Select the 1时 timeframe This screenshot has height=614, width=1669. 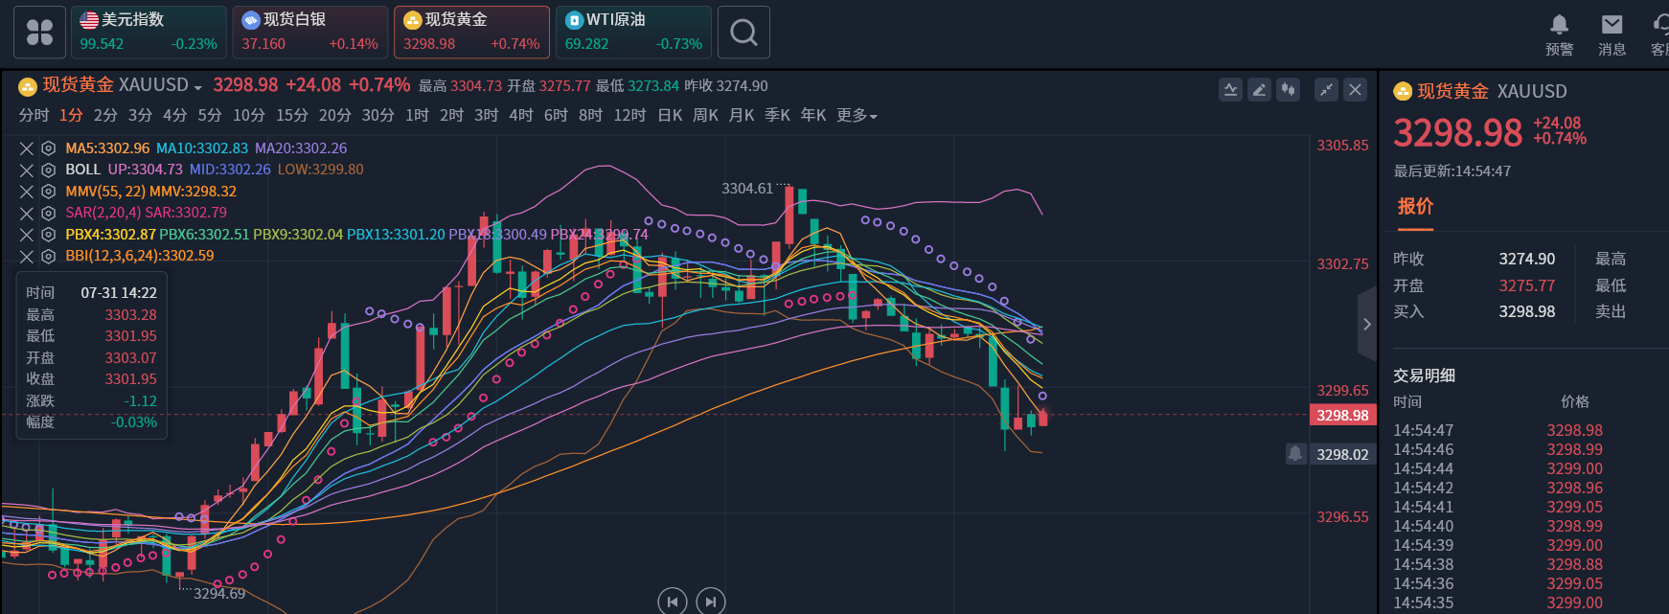point(417,115)
